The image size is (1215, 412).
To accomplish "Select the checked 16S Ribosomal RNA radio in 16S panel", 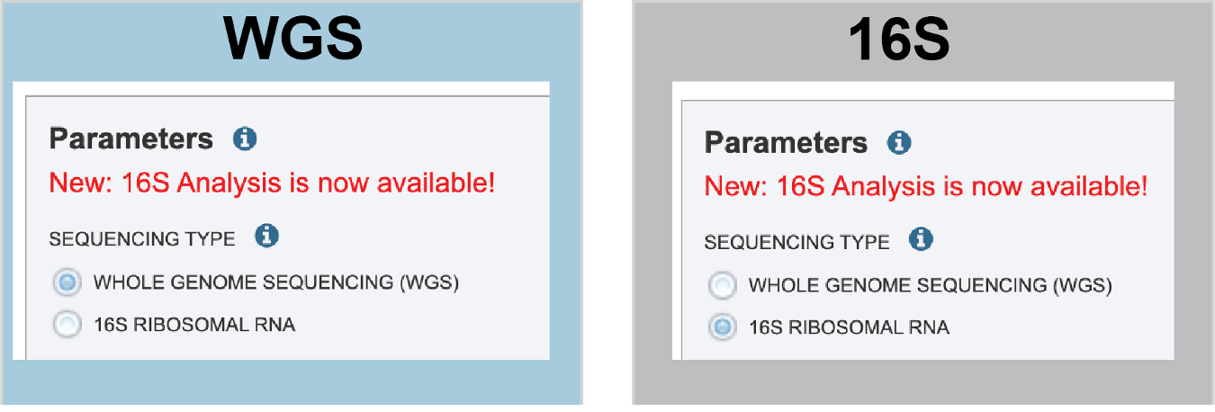I will (x=722, y=327).
